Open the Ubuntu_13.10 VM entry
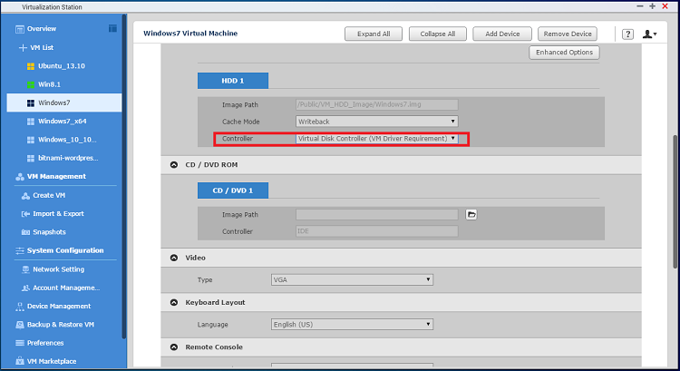 click(x=61, y=66)
